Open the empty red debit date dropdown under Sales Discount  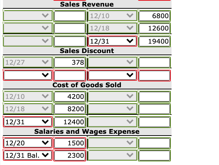[28, 75]
